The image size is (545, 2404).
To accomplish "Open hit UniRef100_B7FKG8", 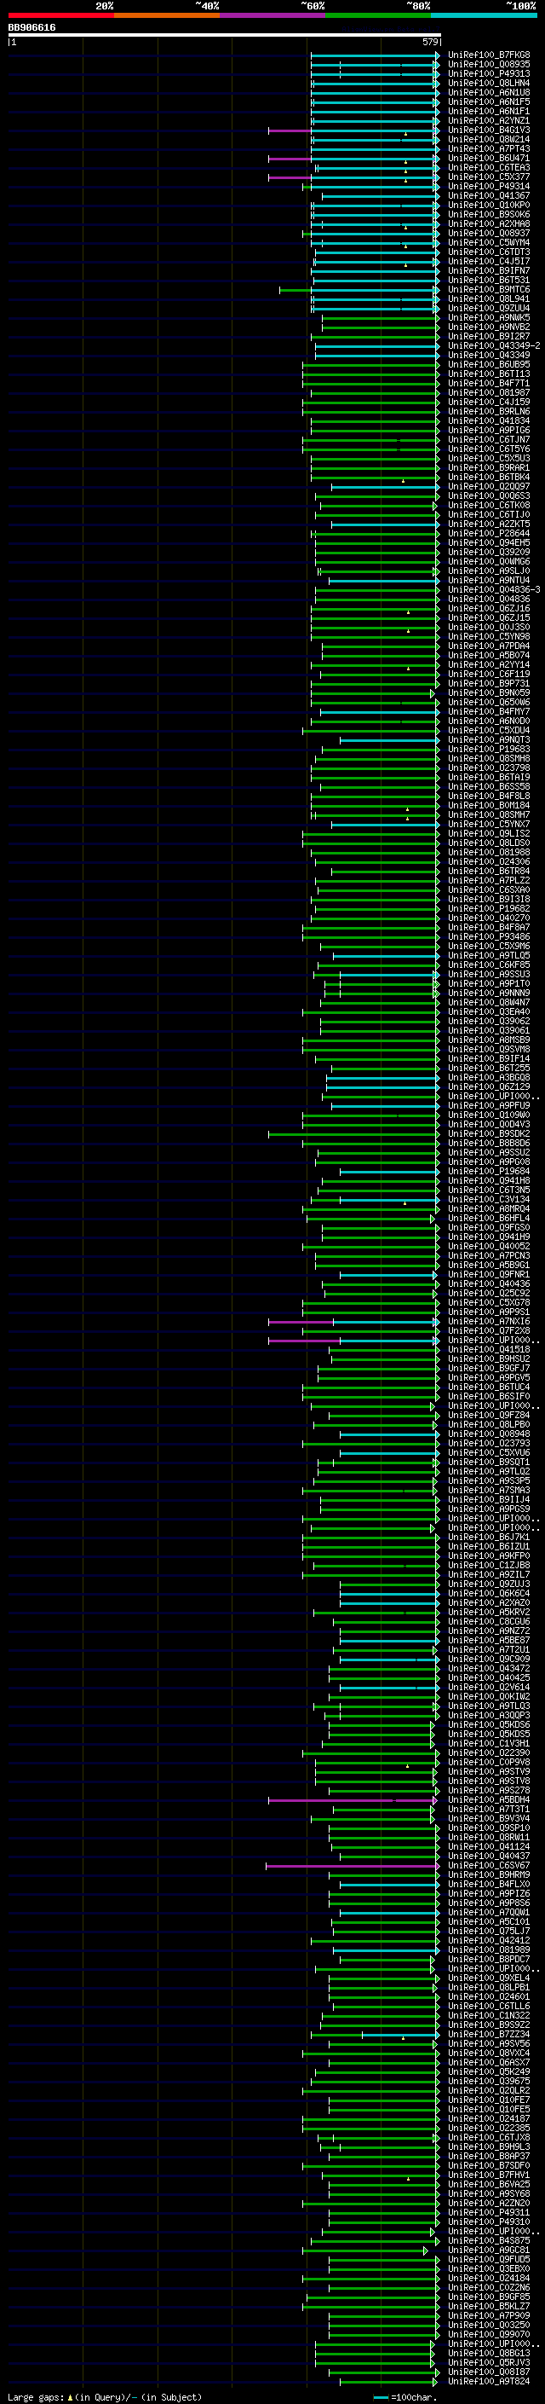I will 488,55.
